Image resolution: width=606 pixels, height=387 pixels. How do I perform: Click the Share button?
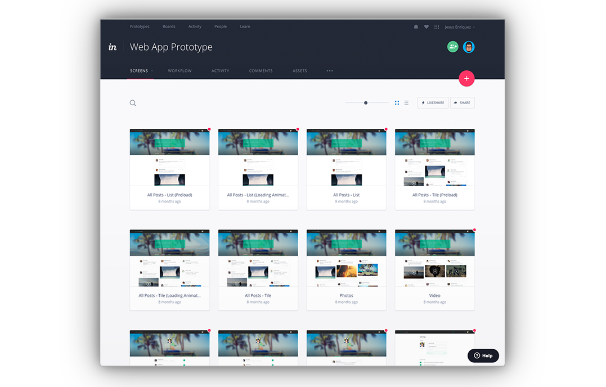(462, 103)
